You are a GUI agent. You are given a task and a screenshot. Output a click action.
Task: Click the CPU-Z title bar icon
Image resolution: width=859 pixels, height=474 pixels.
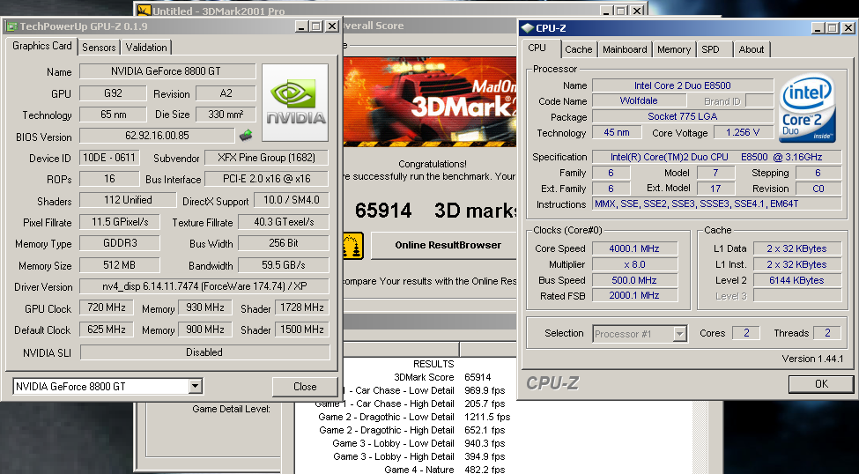[x=528, y=28]
